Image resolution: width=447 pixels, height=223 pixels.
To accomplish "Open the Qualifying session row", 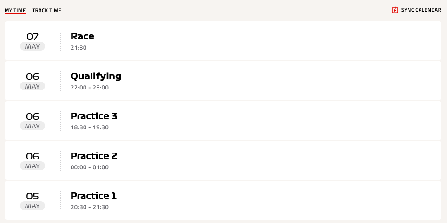I will click(x=223, y=81).
